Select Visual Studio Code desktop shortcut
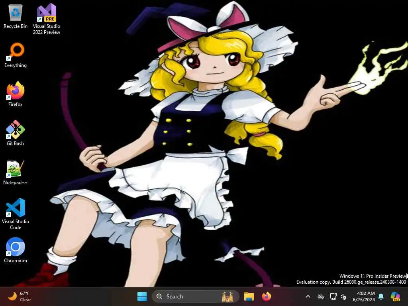Viewport: 408px width, 306px height. tap(16, 214)
